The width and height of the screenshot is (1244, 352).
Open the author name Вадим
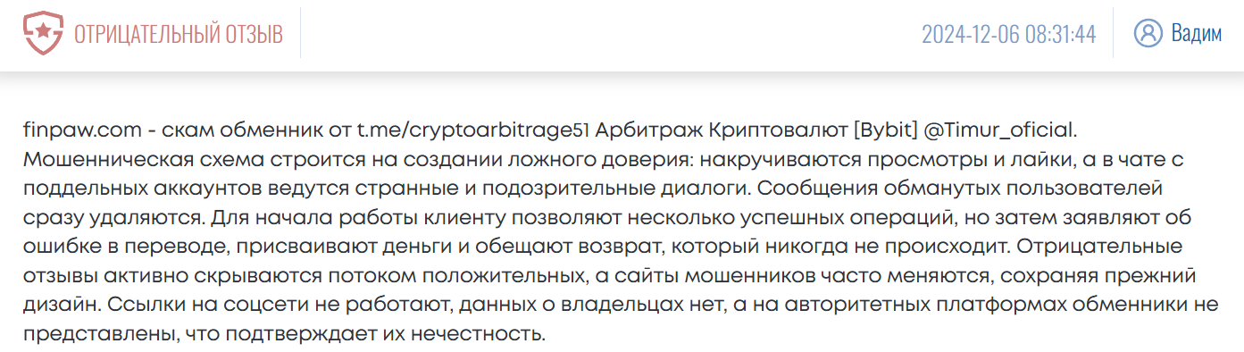(1196, 35)
